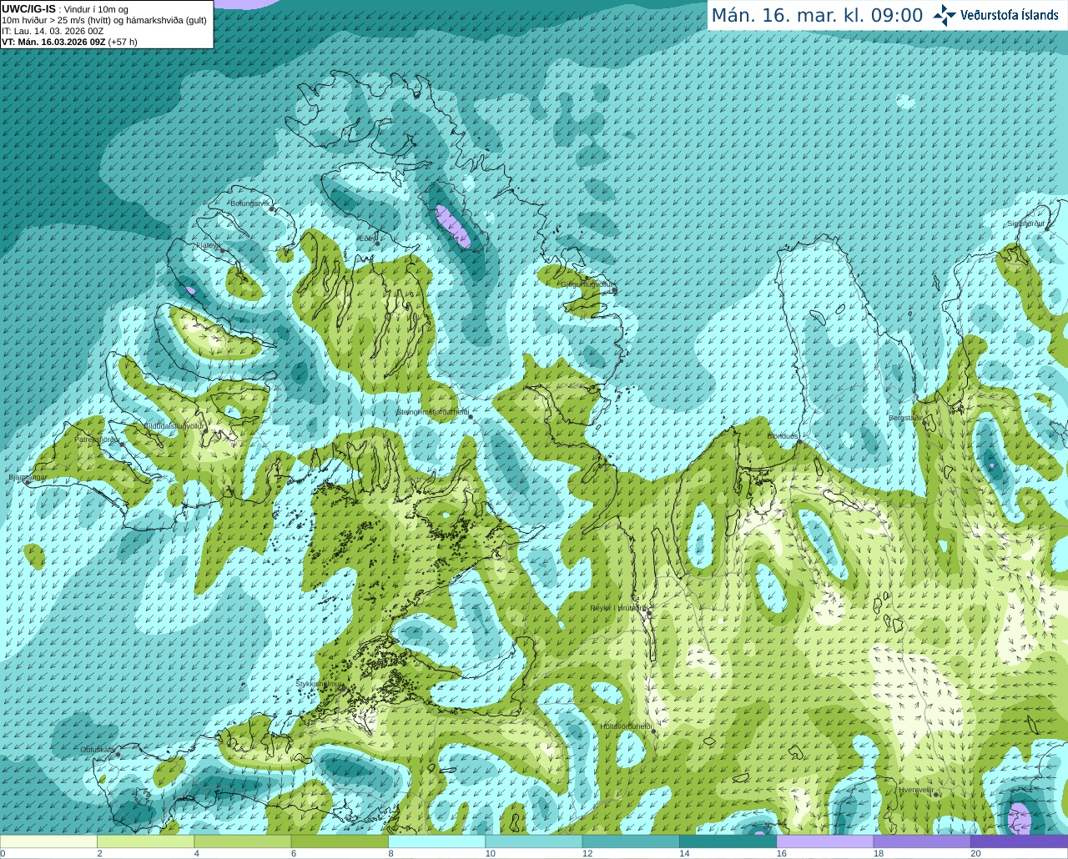Select the Patreksfjörður station marker

123,445
